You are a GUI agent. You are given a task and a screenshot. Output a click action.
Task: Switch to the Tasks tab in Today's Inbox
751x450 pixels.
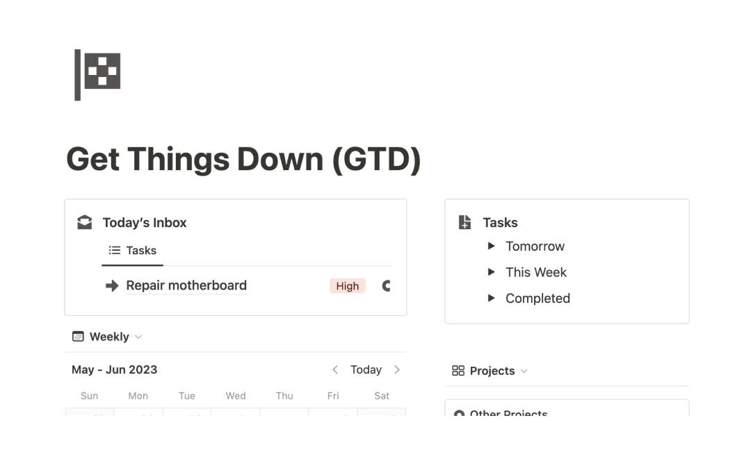[x=132, y=250]
